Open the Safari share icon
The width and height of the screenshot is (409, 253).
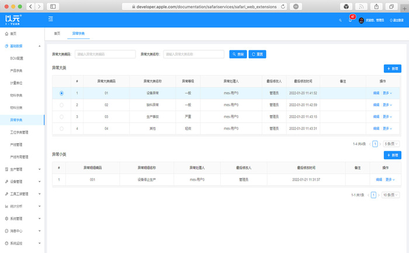(x=376, y=6)
